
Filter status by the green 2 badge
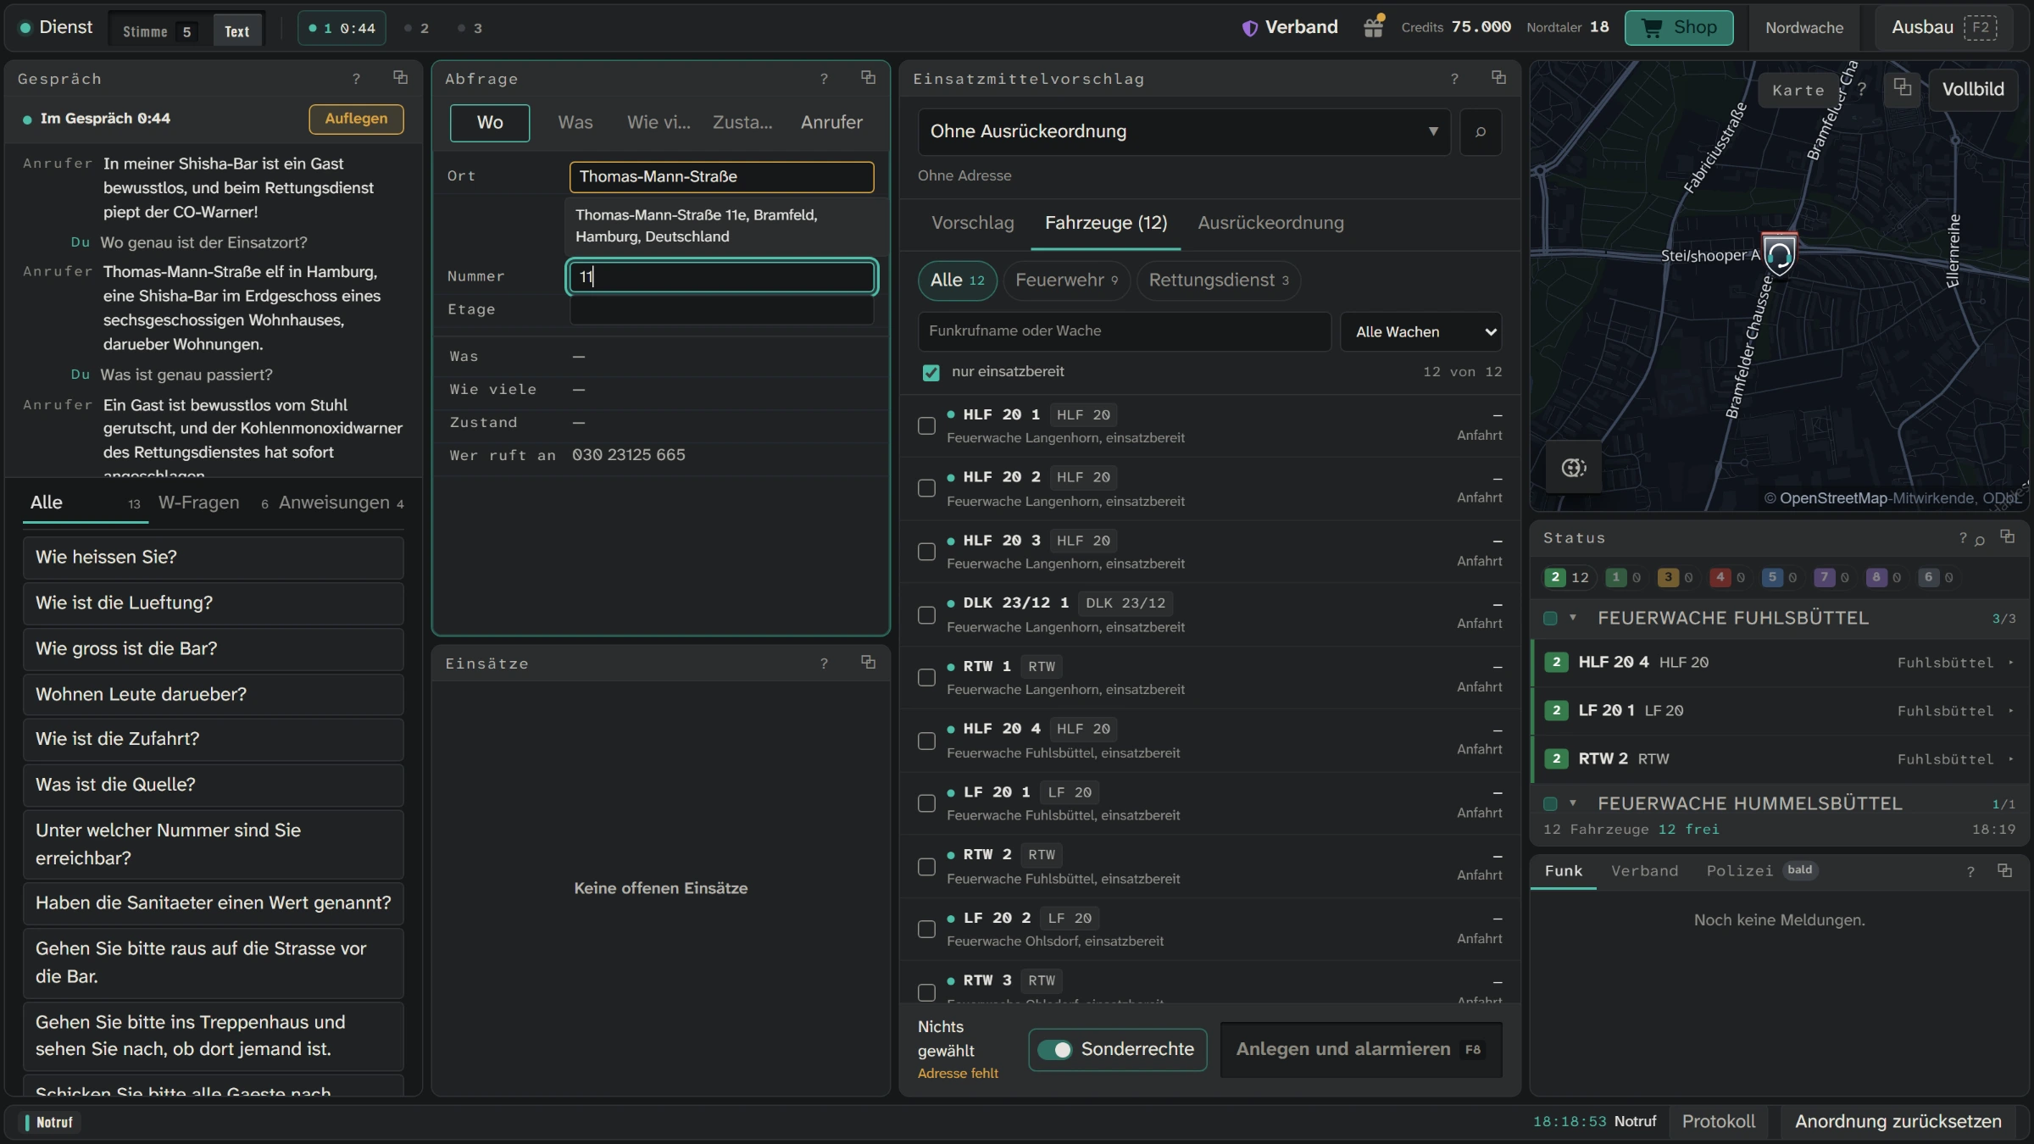[1568, 577]
